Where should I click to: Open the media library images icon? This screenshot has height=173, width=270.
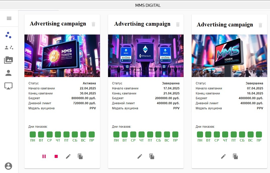(x=9, y=60)
